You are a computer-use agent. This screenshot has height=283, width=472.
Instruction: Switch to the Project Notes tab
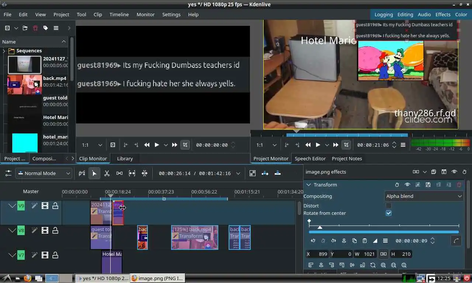[x=347, y=158]
